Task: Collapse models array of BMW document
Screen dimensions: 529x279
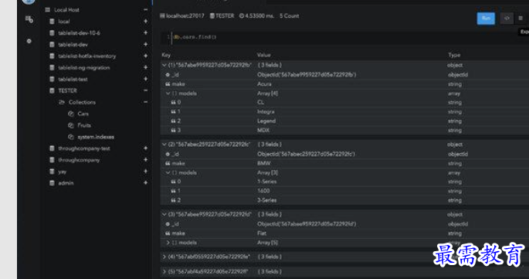Action: (x=168, y=172)
